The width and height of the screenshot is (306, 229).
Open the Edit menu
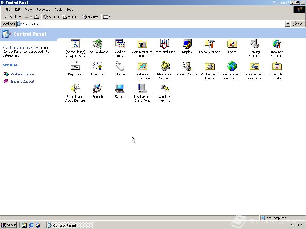coord(18,10)
